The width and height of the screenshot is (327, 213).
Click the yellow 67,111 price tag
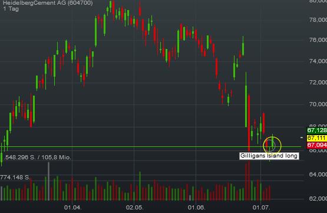(317, 138)
